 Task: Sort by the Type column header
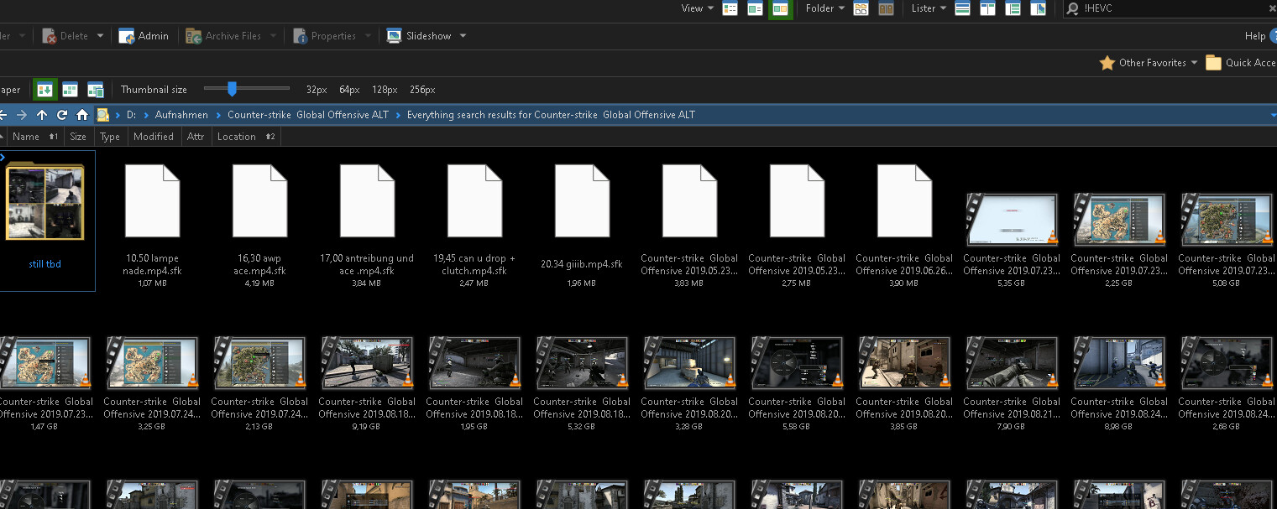[x=110, y=137]
